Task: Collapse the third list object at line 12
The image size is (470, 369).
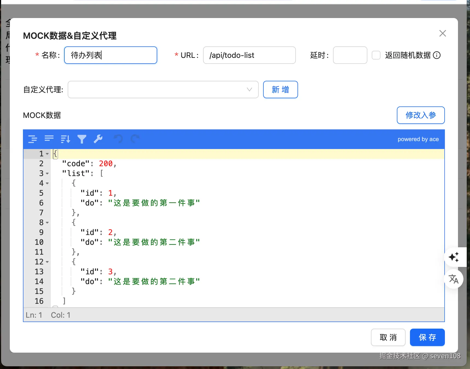Action: coord(47,262)
